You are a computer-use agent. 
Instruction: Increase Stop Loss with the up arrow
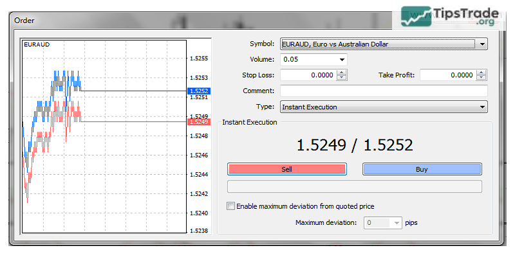coord(341,73)
